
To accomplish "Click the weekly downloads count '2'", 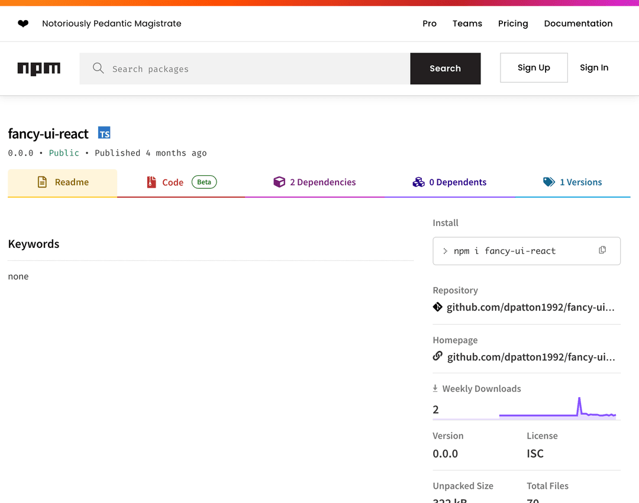I will click(x=435, y=410).
